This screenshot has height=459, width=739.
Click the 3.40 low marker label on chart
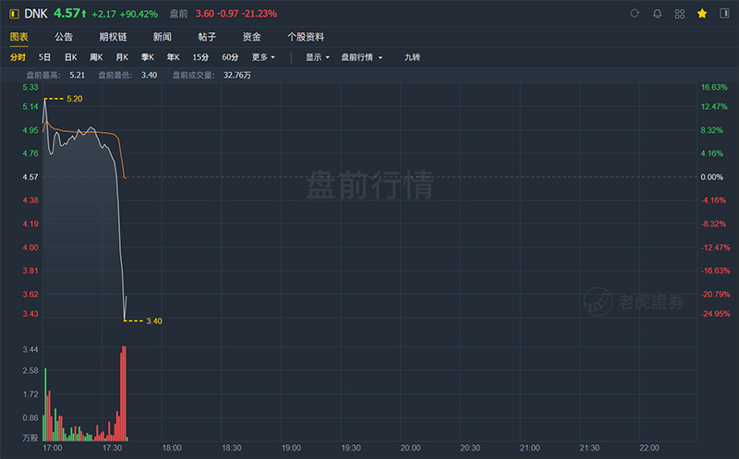coord(154,320)
